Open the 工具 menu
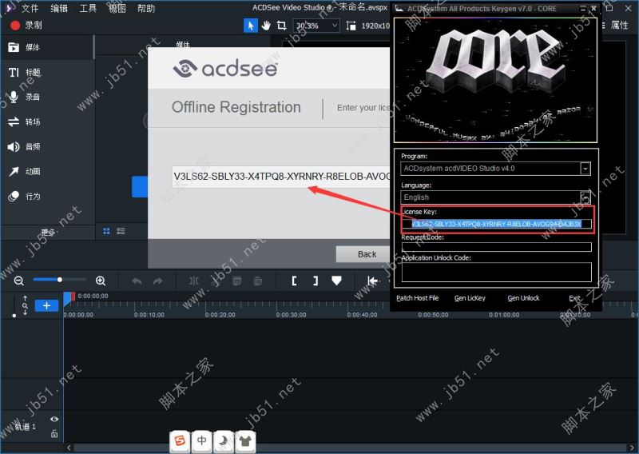 (88, 8)
